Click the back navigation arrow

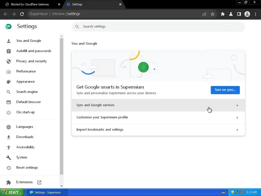pos(6,14)
